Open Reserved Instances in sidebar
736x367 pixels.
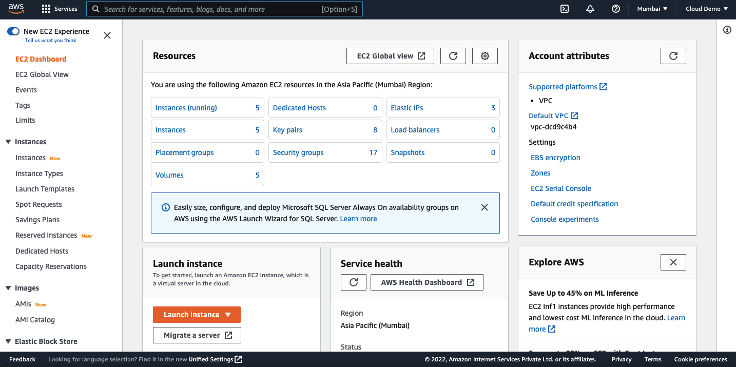46,235
